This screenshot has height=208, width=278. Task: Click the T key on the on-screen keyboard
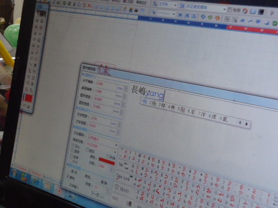175,182
